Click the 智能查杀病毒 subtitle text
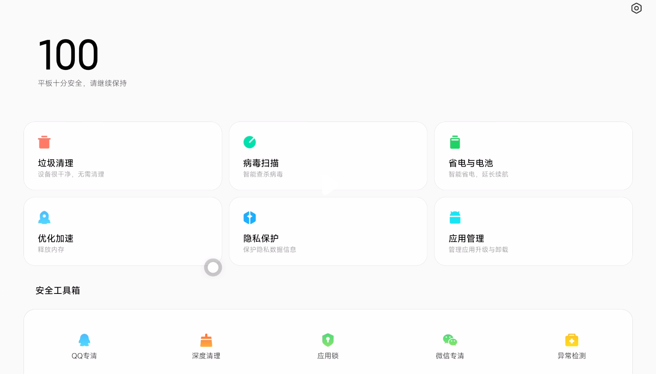This screenshot has width=656, height=374. [x=262, y=174]
